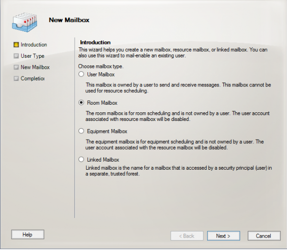Cancel the New Mailbox wizard
The width and height of the screenshot is (287, 250).
pos(264,236)
